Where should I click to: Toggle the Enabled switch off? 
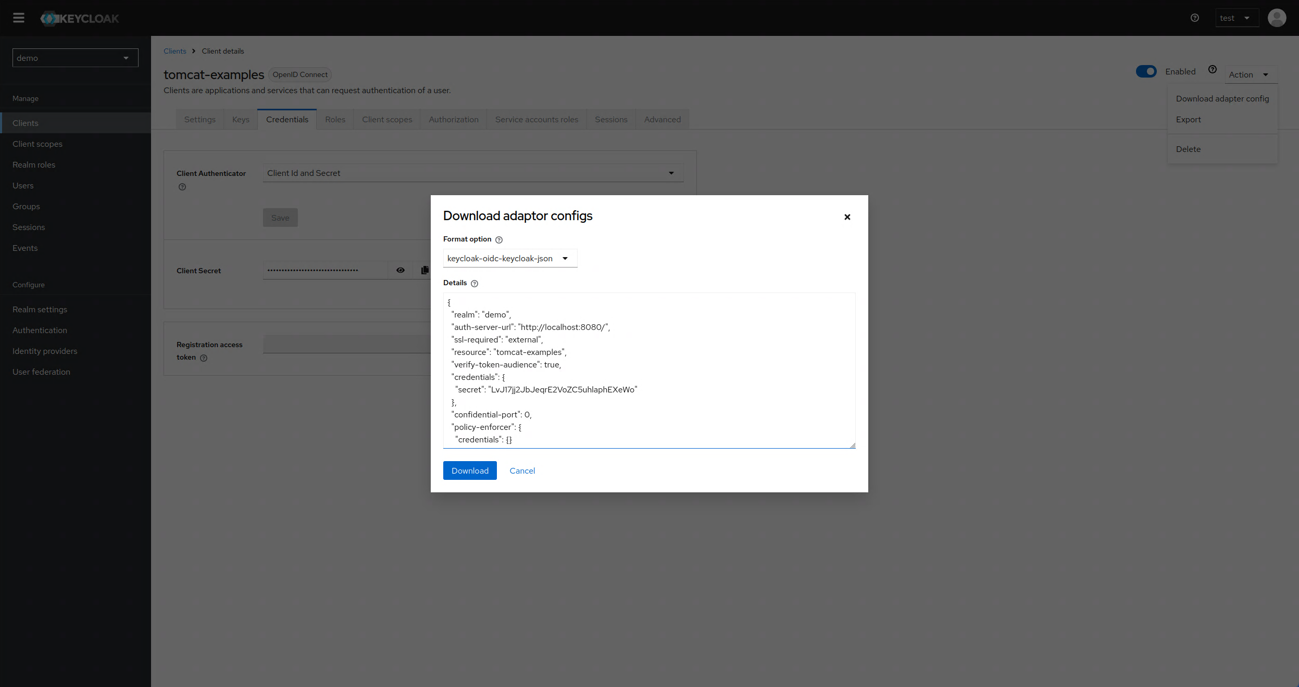(x=1146, y=71)
